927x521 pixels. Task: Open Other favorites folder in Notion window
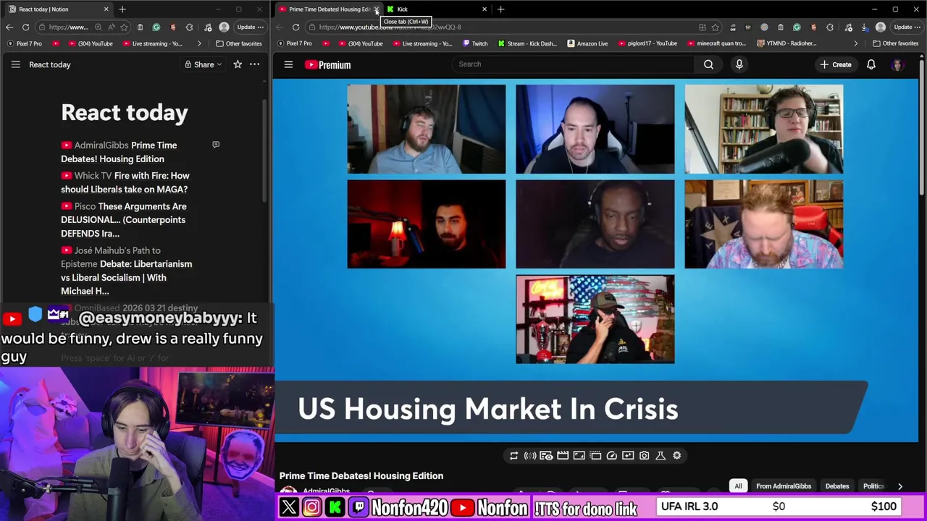click(x=239, y=43)
